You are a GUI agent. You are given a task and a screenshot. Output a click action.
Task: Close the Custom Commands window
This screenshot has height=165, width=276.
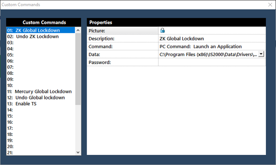270,5
